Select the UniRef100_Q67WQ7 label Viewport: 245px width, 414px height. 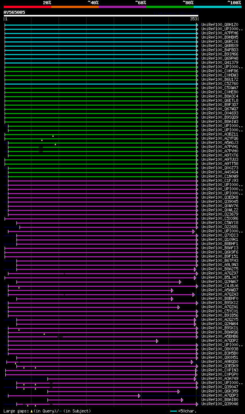pyautogui.click(x=220, y=109)
